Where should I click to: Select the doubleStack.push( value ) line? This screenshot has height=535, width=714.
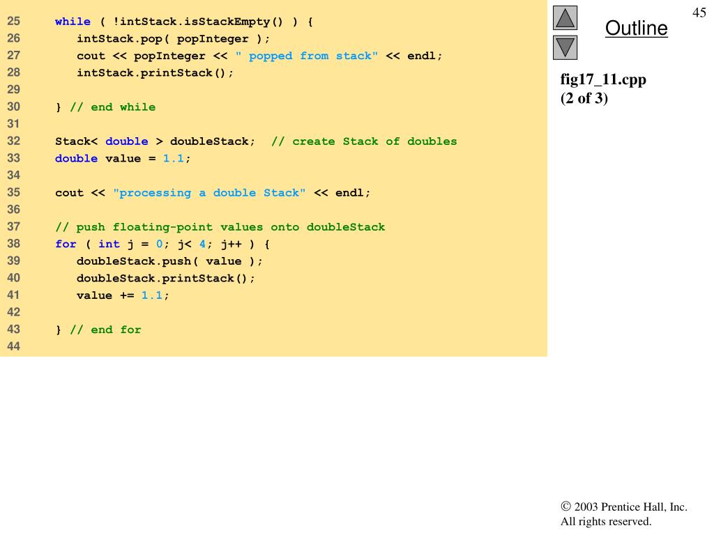coord(169,261)
